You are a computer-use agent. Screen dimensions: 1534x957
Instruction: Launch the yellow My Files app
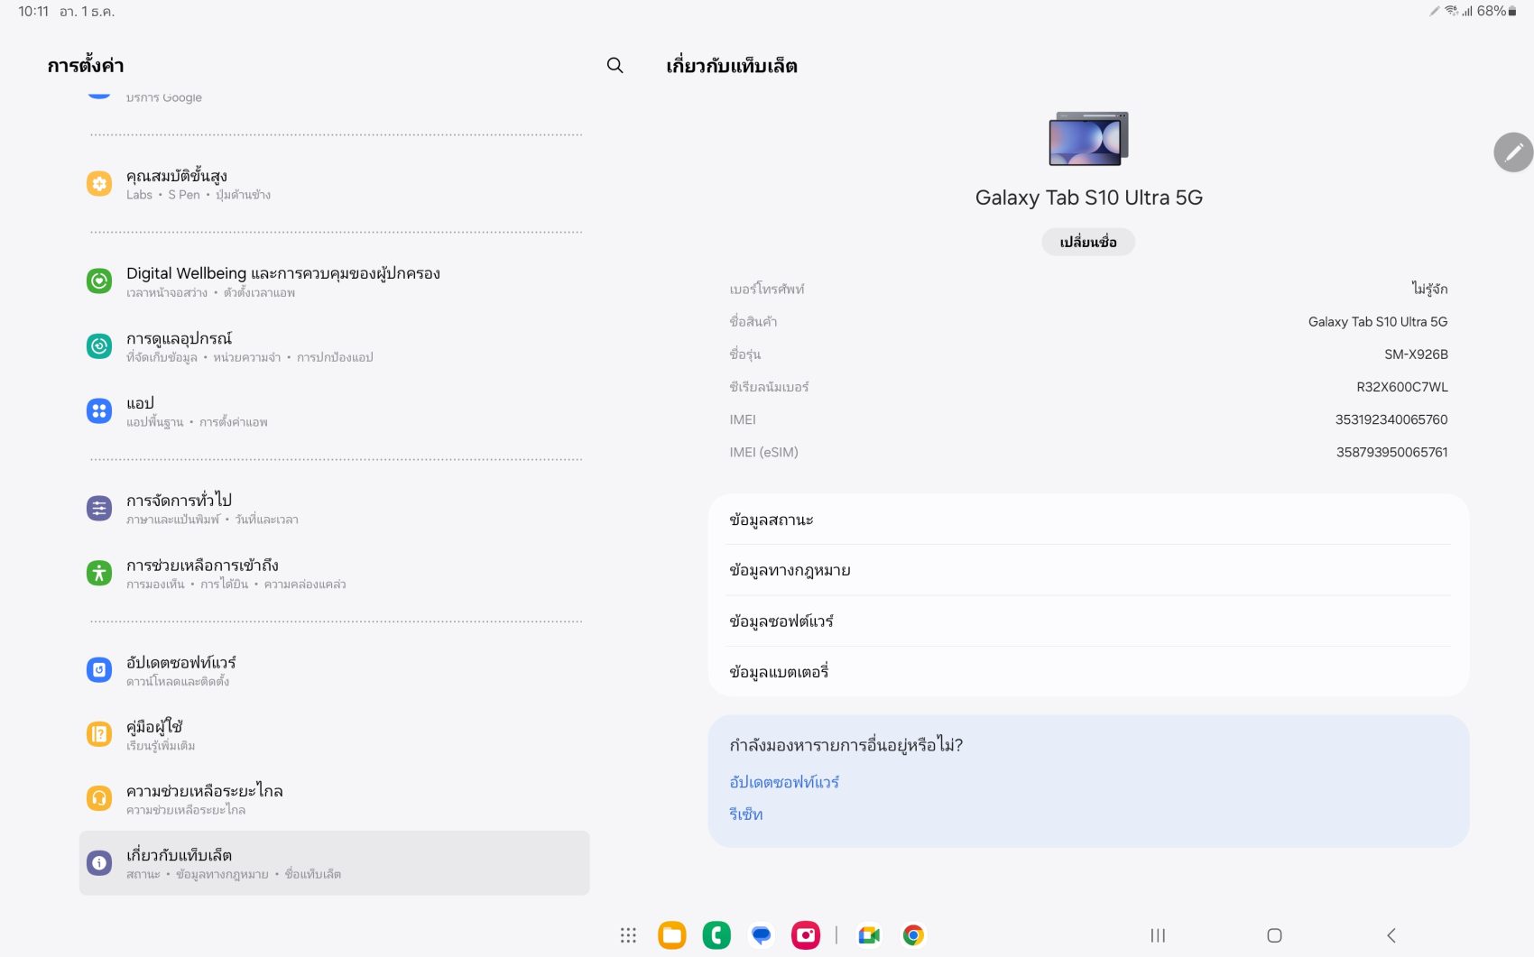[x=672, y=935]
